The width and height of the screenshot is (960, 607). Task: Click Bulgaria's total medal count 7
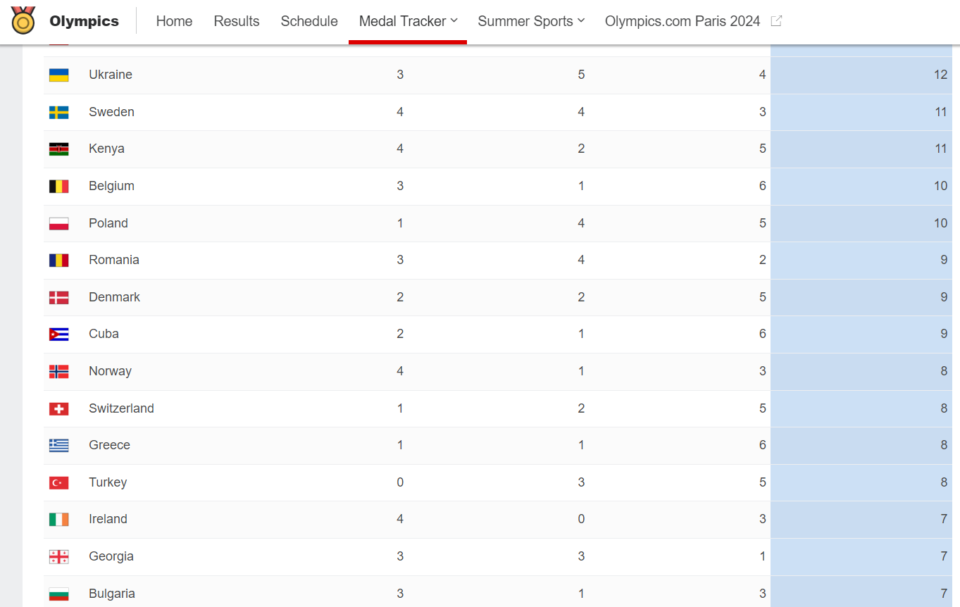pos(944,594)
